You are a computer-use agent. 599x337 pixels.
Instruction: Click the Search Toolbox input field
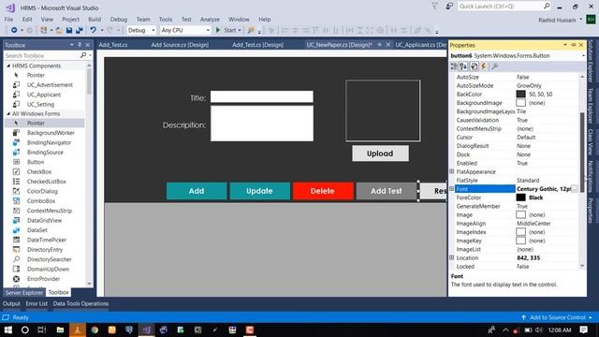tap(42, 56)
